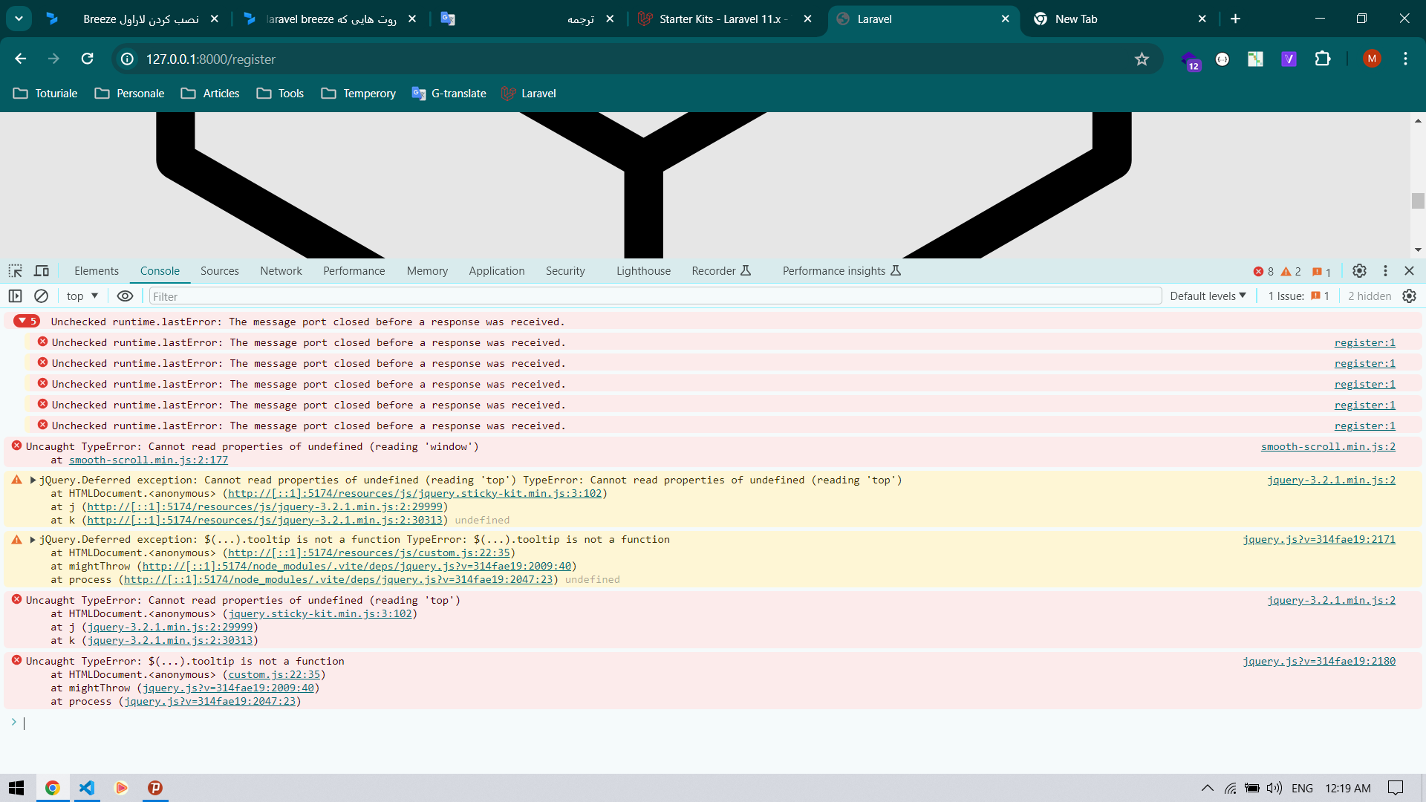Open the G-translate bookmark
This screenshot has width=1426, height=802.
[449, 94]
